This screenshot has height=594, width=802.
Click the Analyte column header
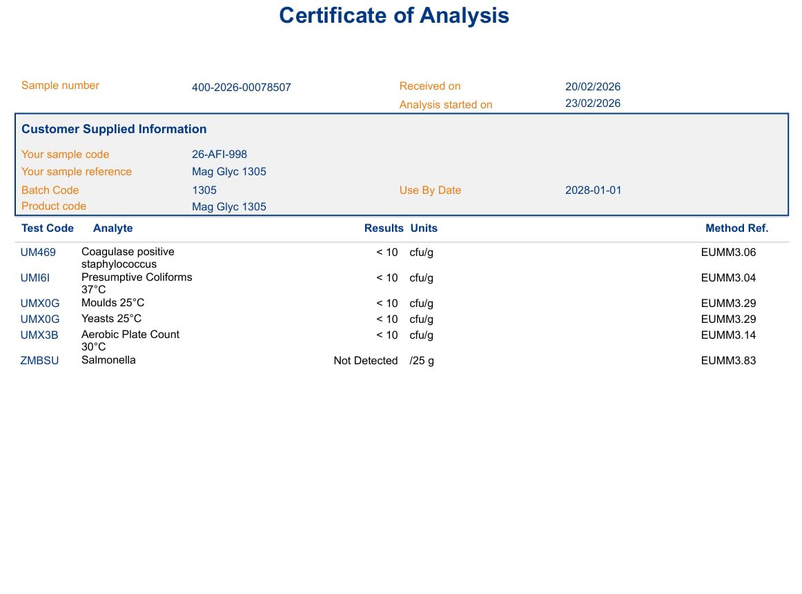113,228
